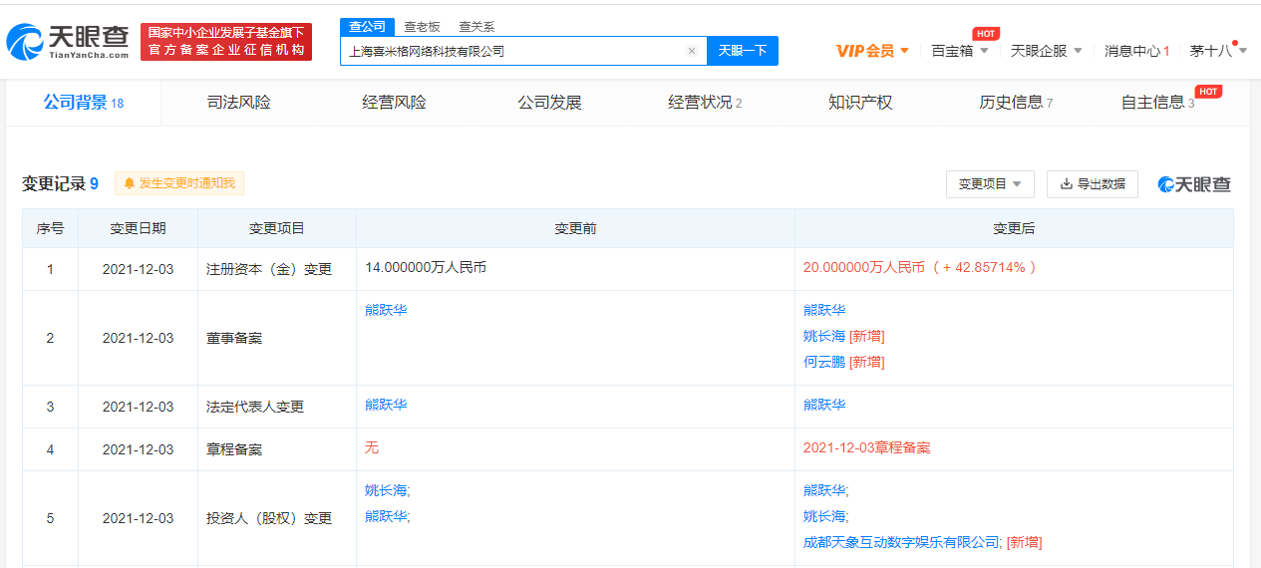Image resolution: width=1261 pixels, height=568 pixels.
Task: Open the 茅十八 user account menu
Action: (x=1218, y=51)
